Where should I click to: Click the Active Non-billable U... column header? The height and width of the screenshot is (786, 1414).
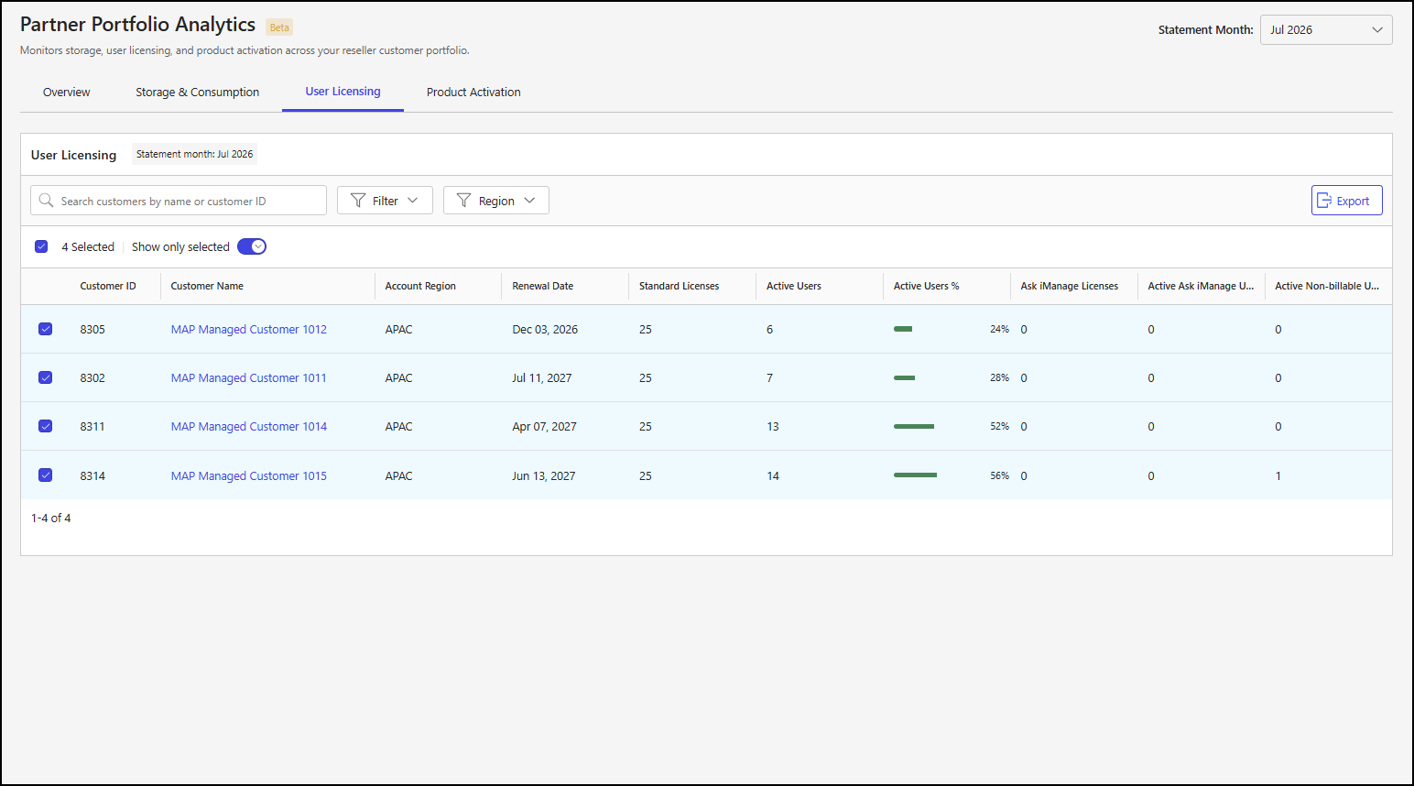[1327, 286]
